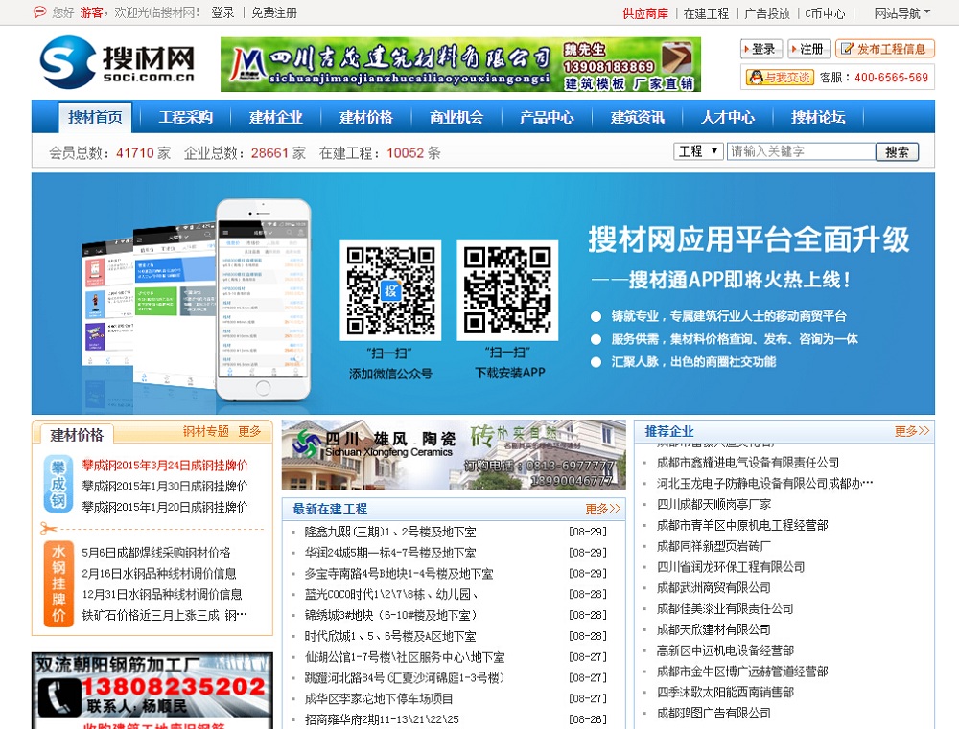Click the 搜索 button
The image size is (959, 729).
pyautogui.click(x=897, y=151)
